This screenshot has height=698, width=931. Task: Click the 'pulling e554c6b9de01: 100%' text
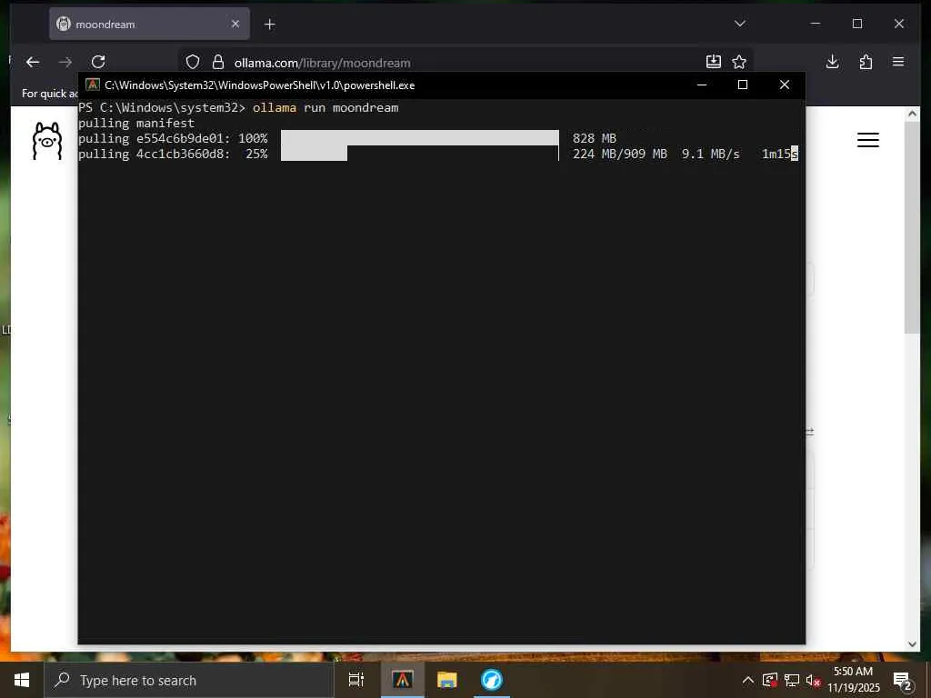173,138
